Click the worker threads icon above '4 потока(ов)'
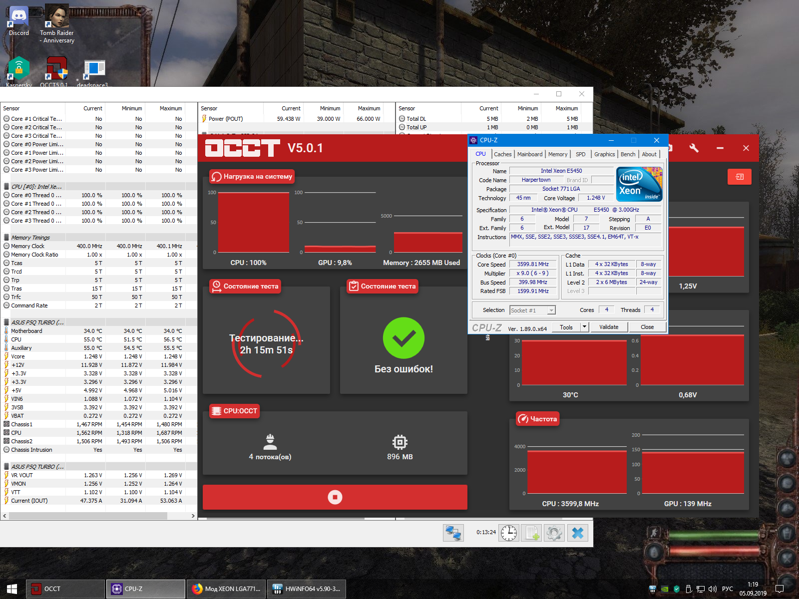 270,442
